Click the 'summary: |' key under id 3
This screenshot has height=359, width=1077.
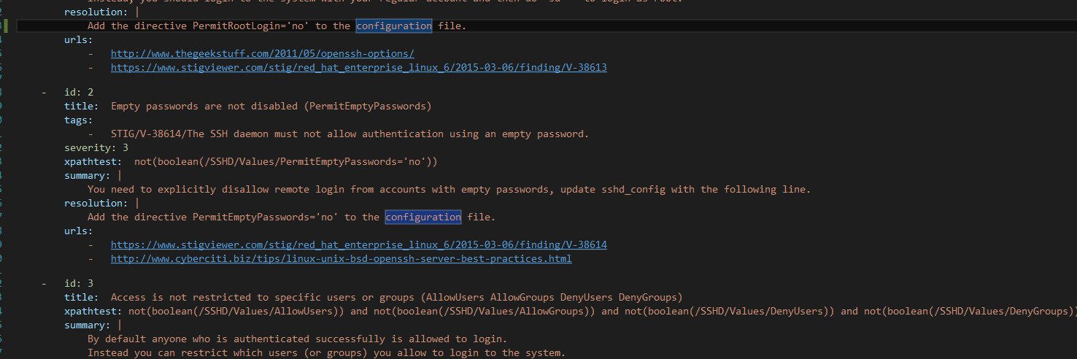pos(93,325)
